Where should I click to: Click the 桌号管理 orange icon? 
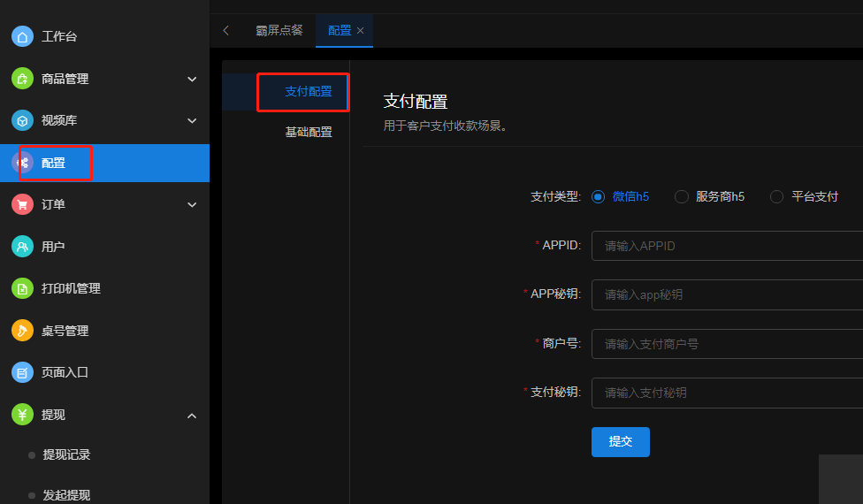coord(23,331)
